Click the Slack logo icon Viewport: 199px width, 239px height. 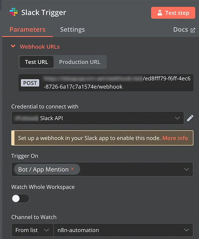coord(13,12)
